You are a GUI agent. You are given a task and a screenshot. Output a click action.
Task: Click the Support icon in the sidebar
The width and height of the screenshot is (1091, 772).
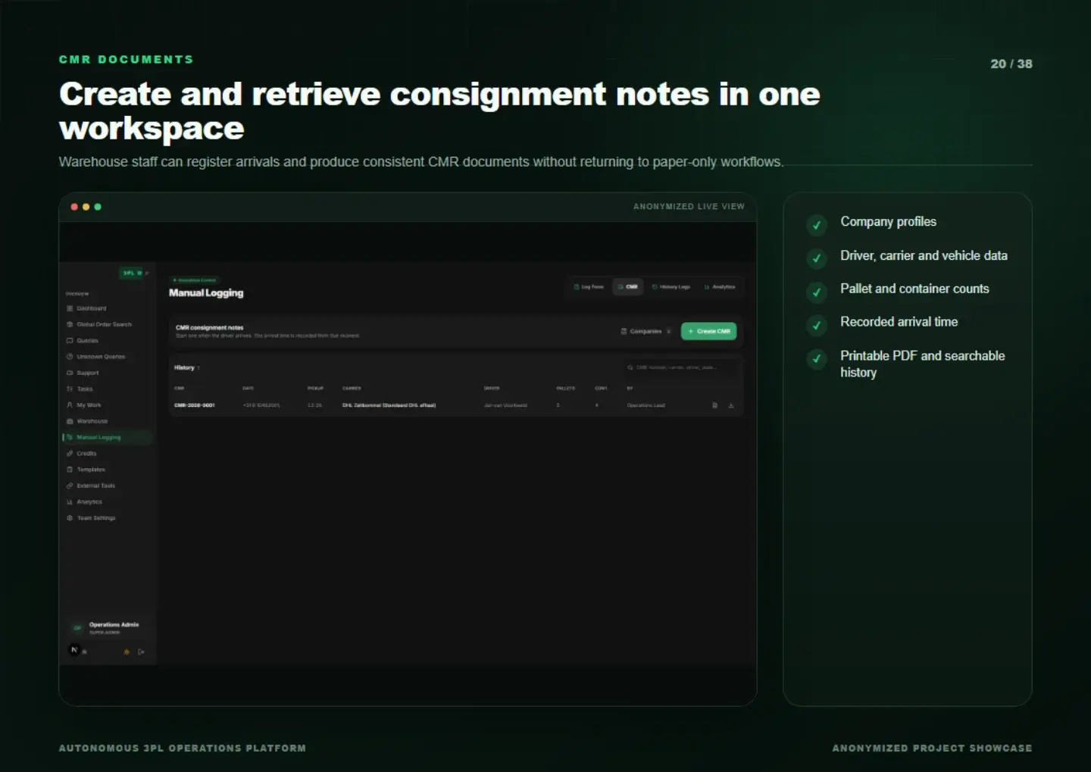(x=70, y=373)
